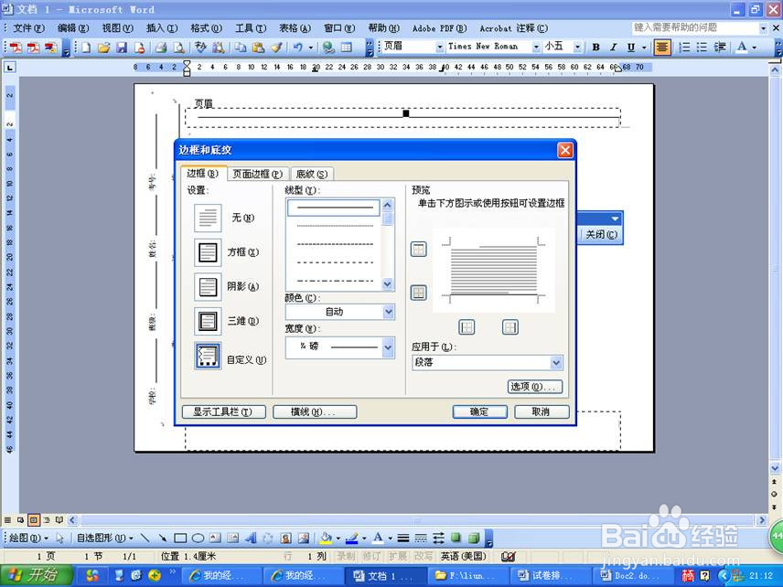The width and height of the screenshot is (783, 587).
Task: Click the Paste clipboard icon
Action: pyautogui.click(x=258, y=48)
